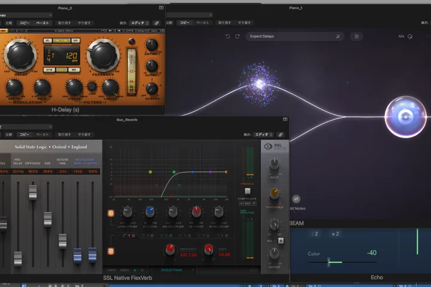Click the large DELAY knob in H-Delay

tap(20, 56)
